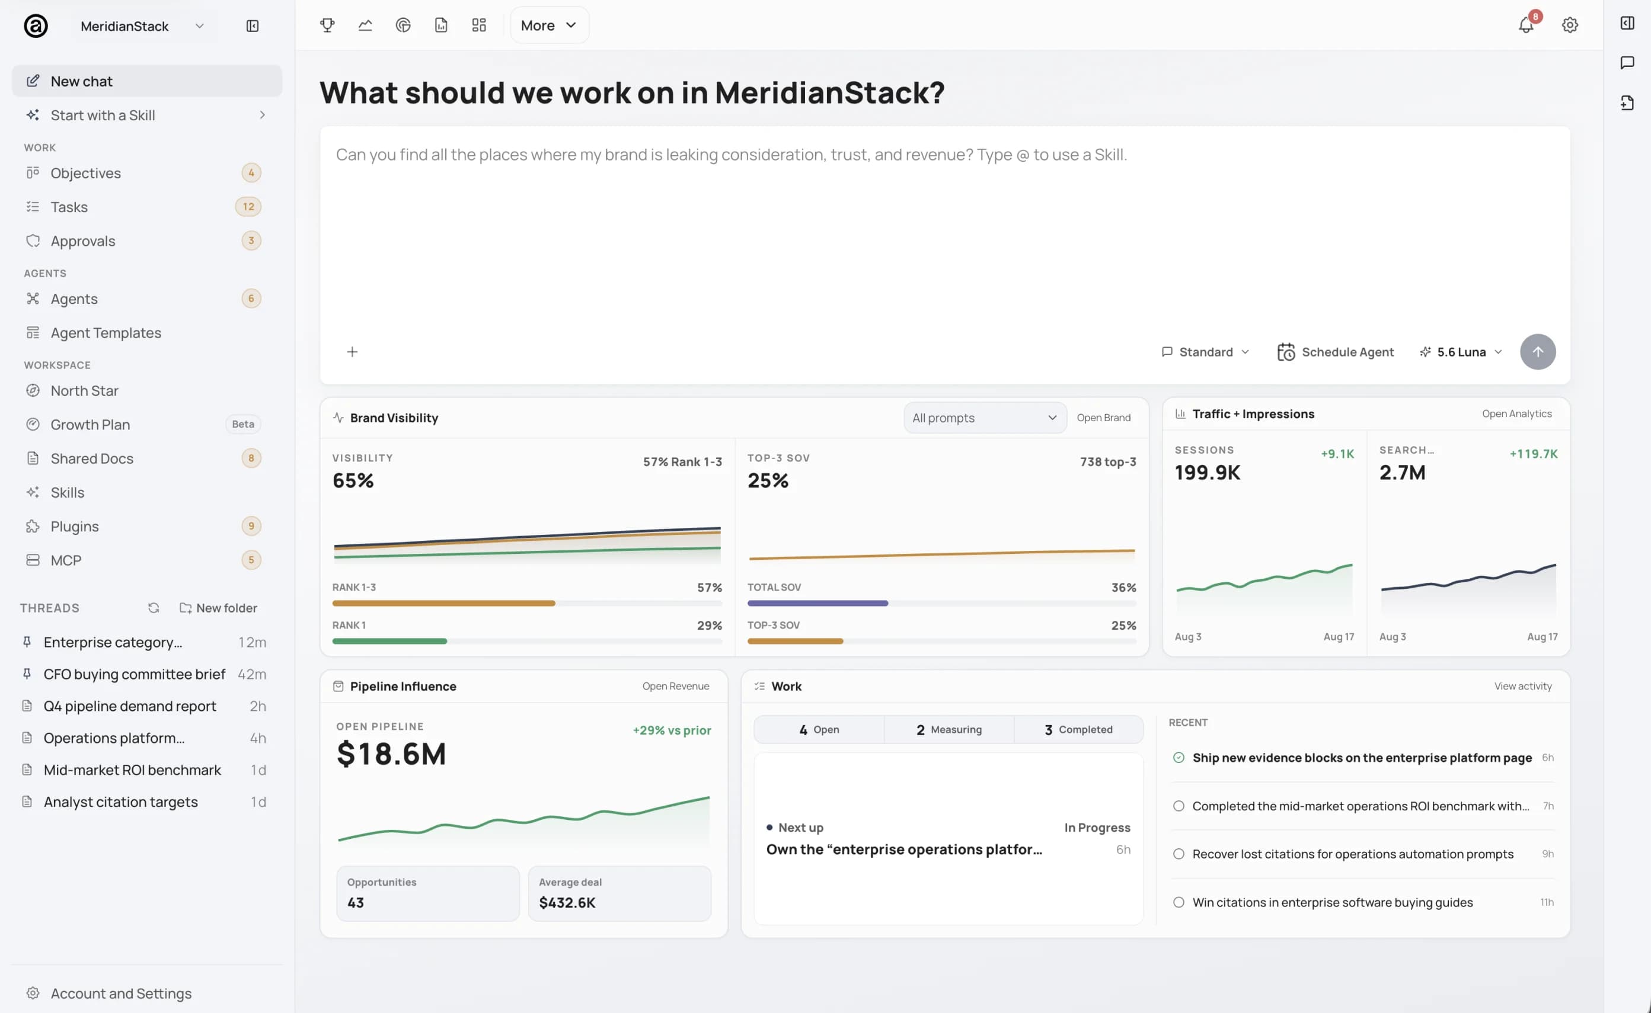Select the 4 Open work tab
The height and width of the screenshot is (1013, 1651).
click(x=819, y=729)
